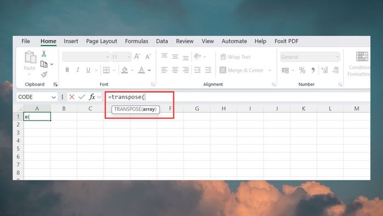
Task: Open the Merge & Center dropdown arrow
Action: pyautogui.click(x=270, y=71)
